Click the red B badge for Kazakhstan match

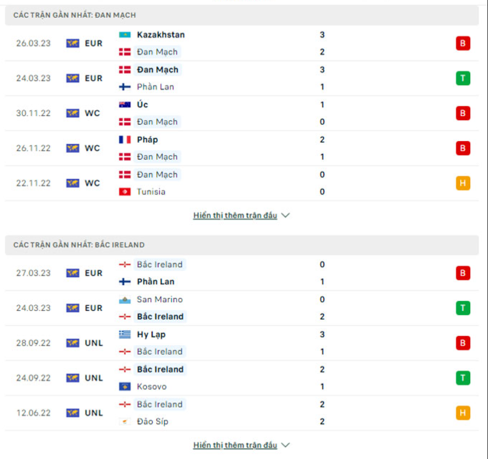click(x=462, y=43)
